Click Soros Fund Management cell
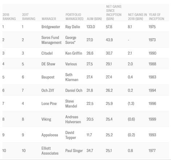The image size is (171, 160). tap(52, 40)
